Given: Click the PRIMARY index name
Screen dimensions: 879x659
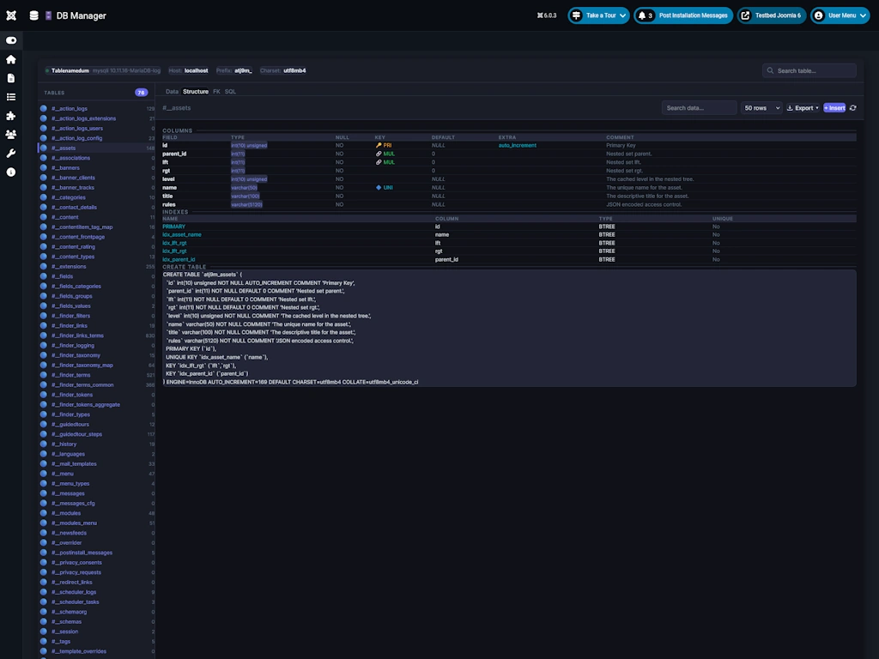Looking at the screenshot, I should click(x=173, y=227).
